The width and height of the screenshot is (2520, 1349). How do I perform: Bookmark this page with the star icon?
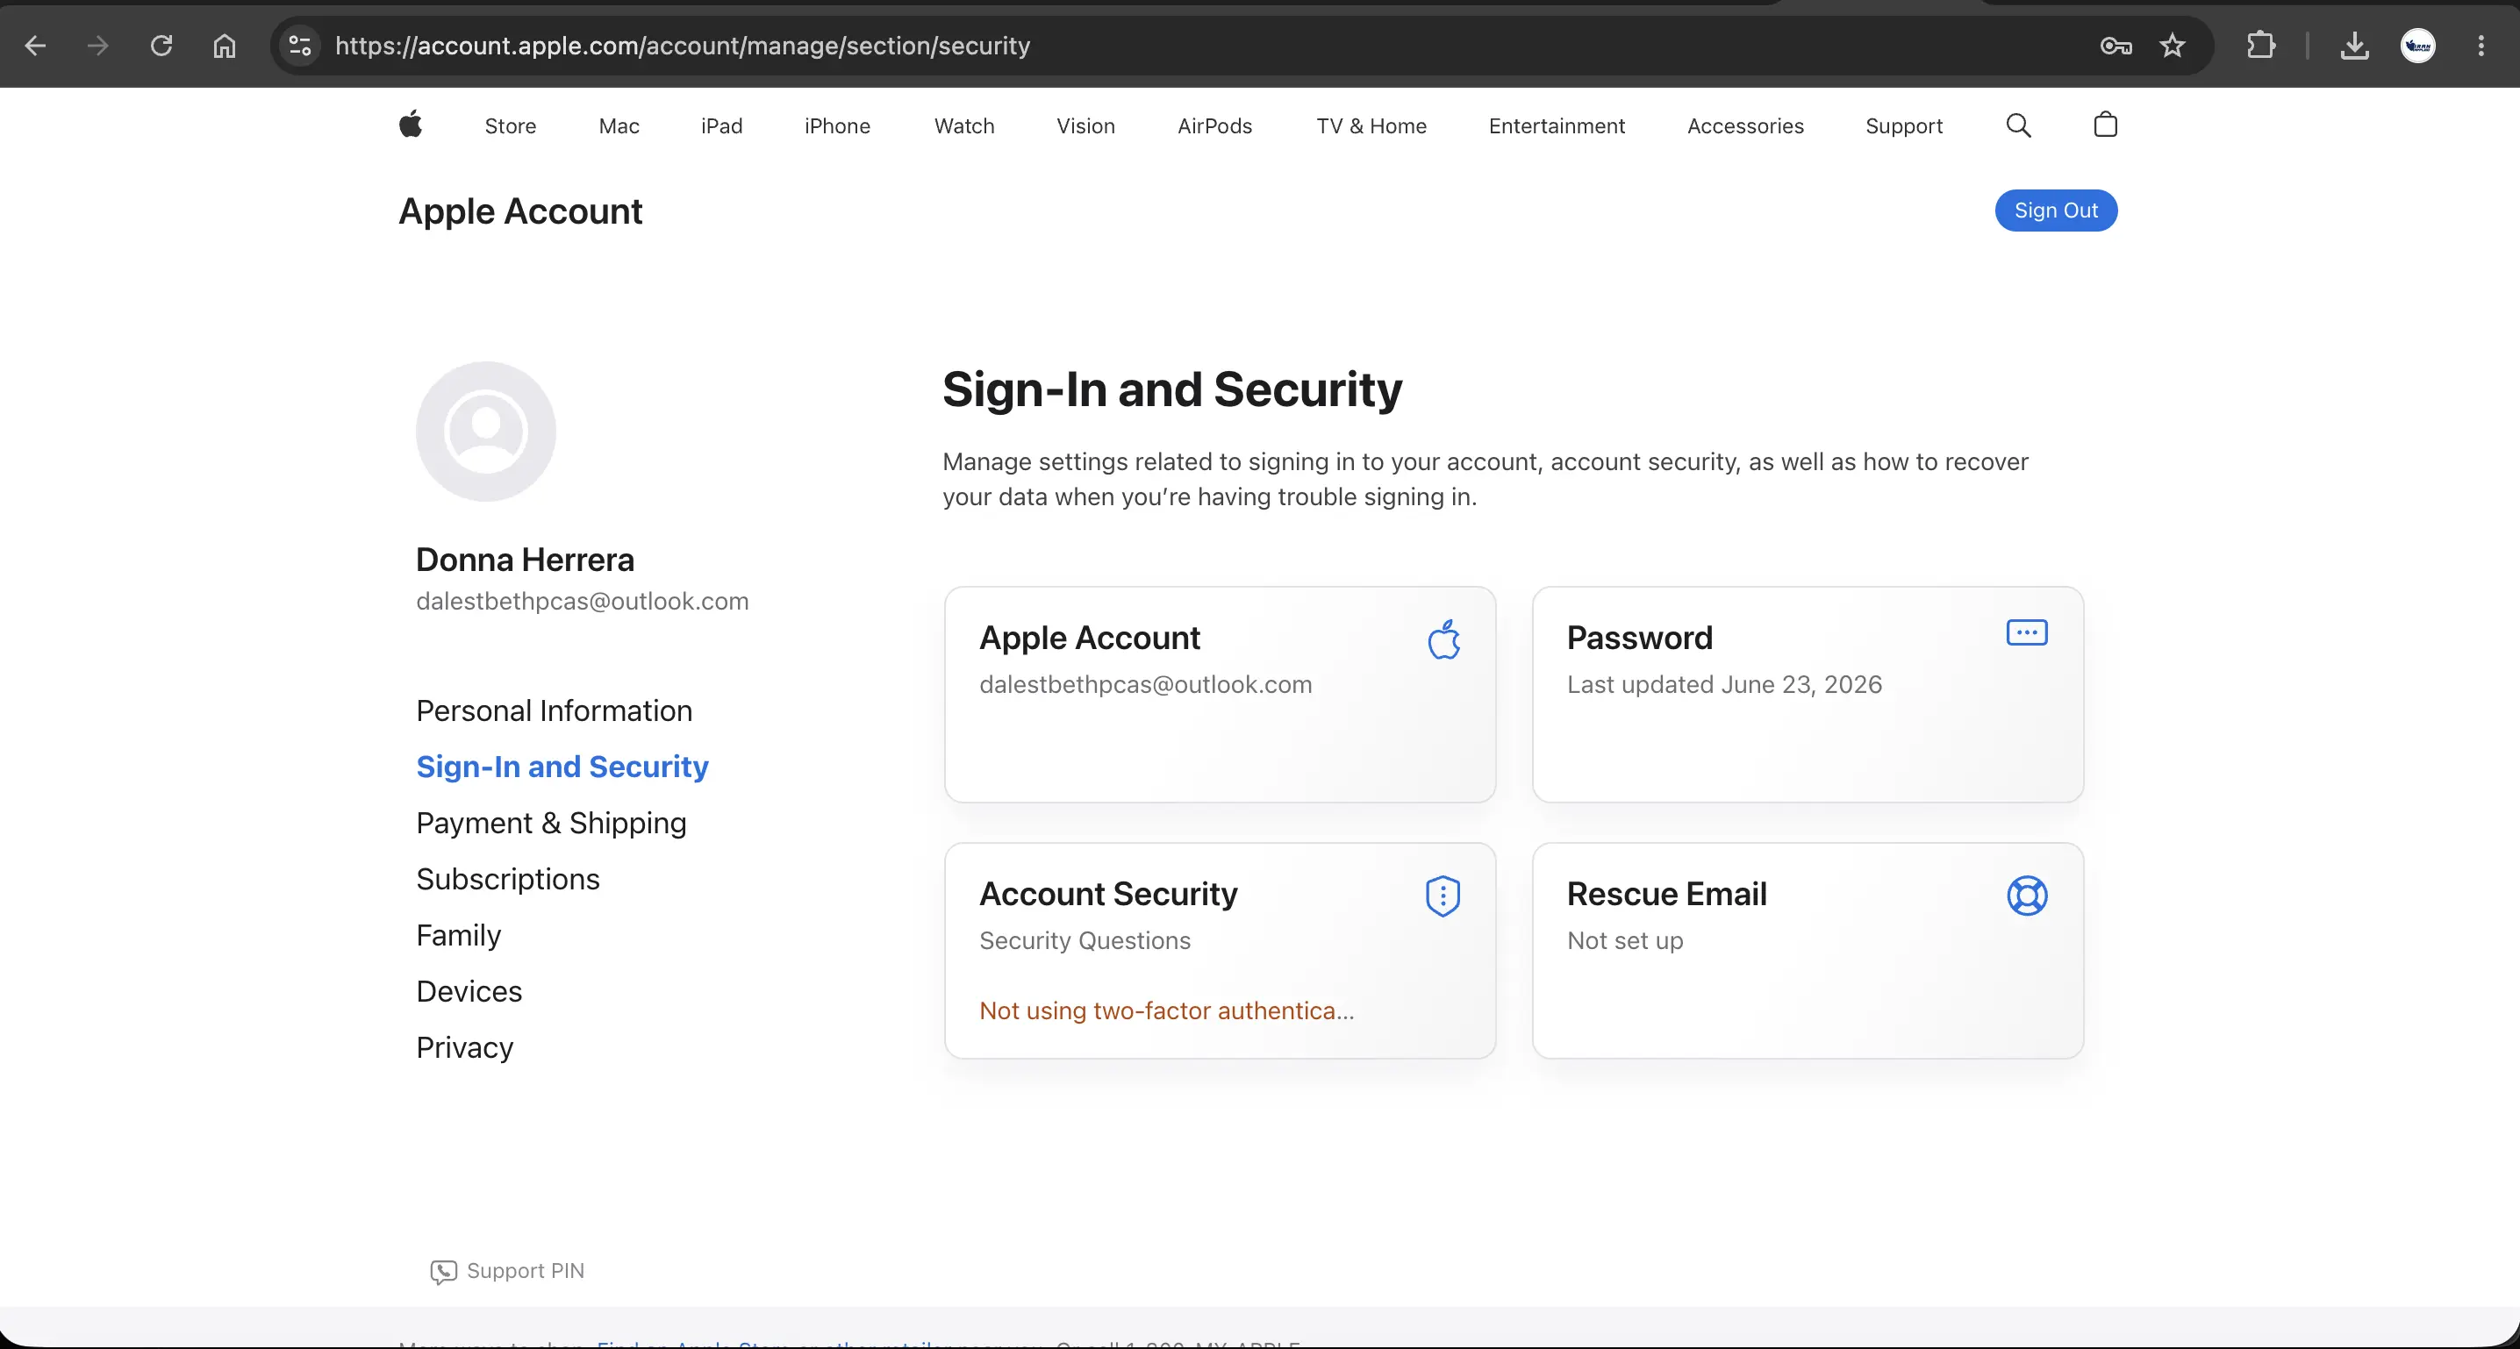tap(2172, 46)
